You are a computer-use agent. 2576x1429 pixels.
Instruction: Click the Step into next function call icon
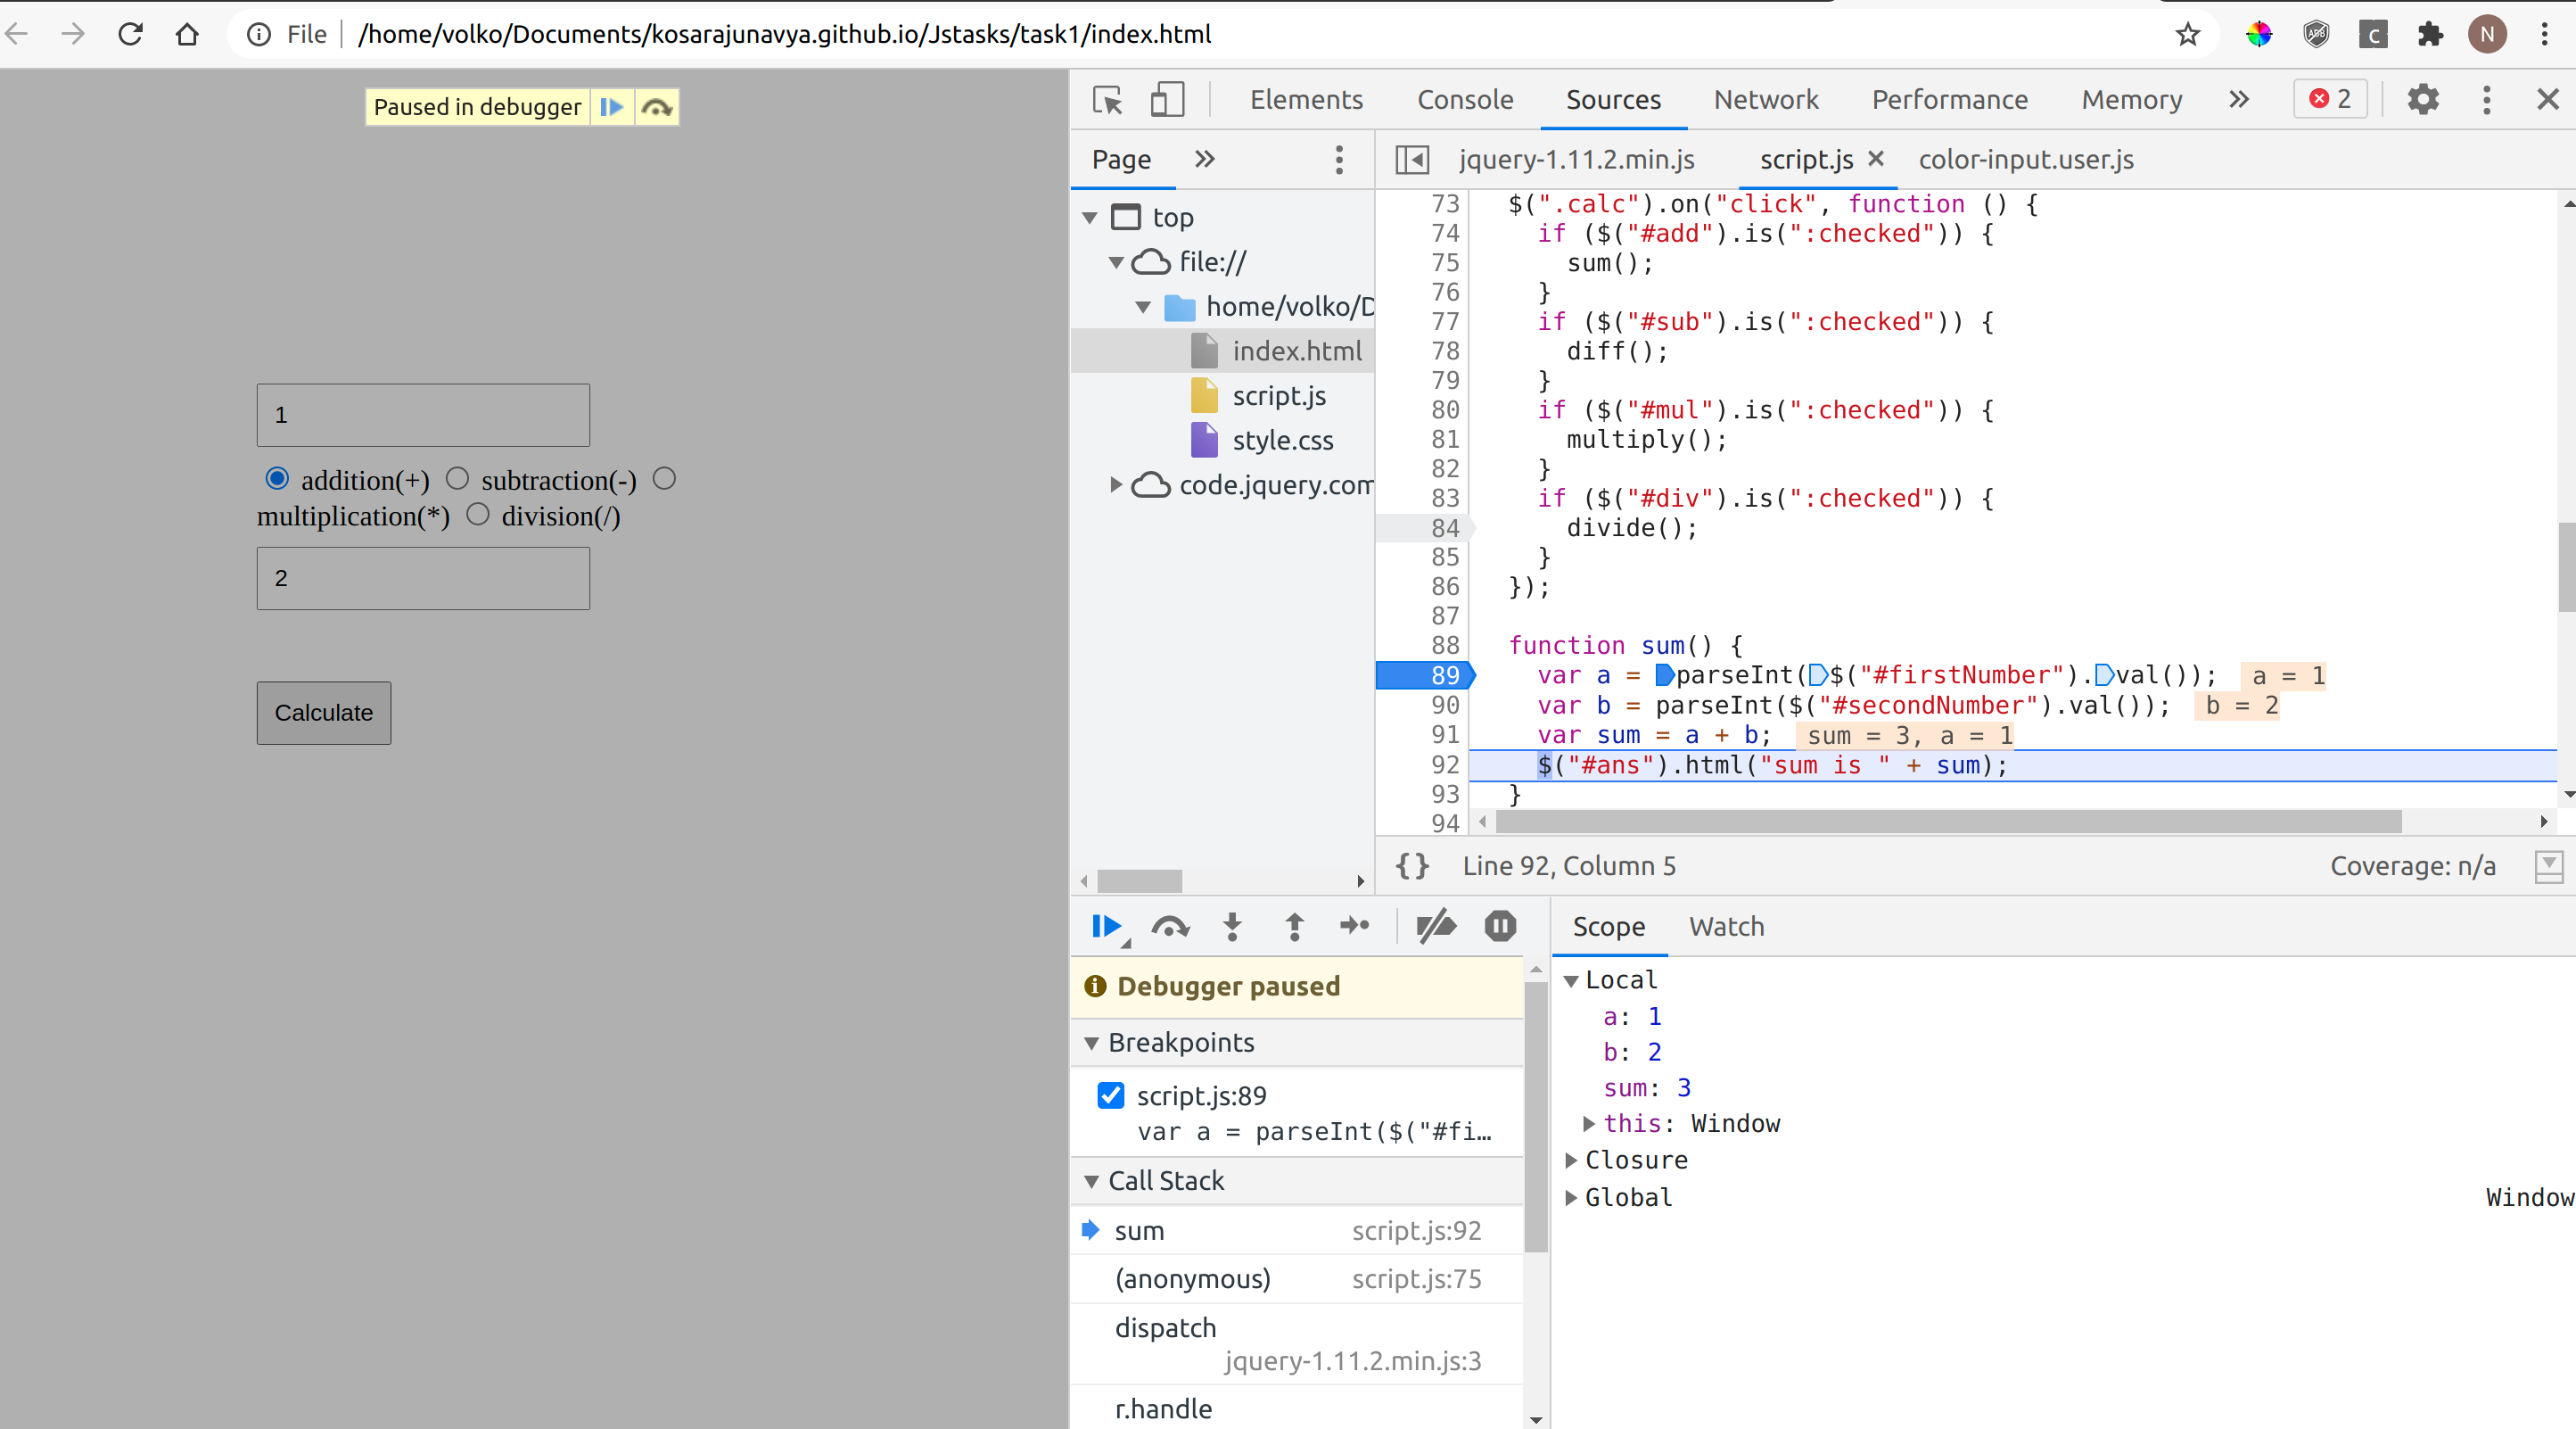point(1232,926)
